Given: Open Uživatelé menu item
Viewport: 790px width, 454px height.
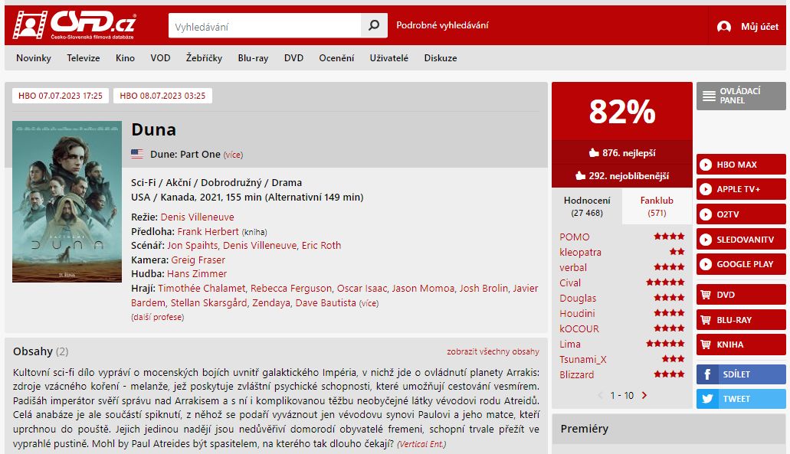Looking at the screenshot, I should pos(389,58).
